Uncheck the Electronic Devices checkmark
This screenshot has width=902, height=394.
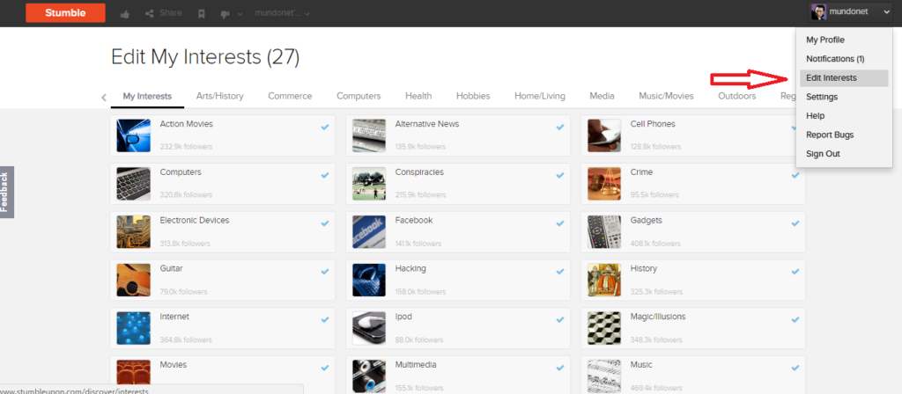pos(325,223)
